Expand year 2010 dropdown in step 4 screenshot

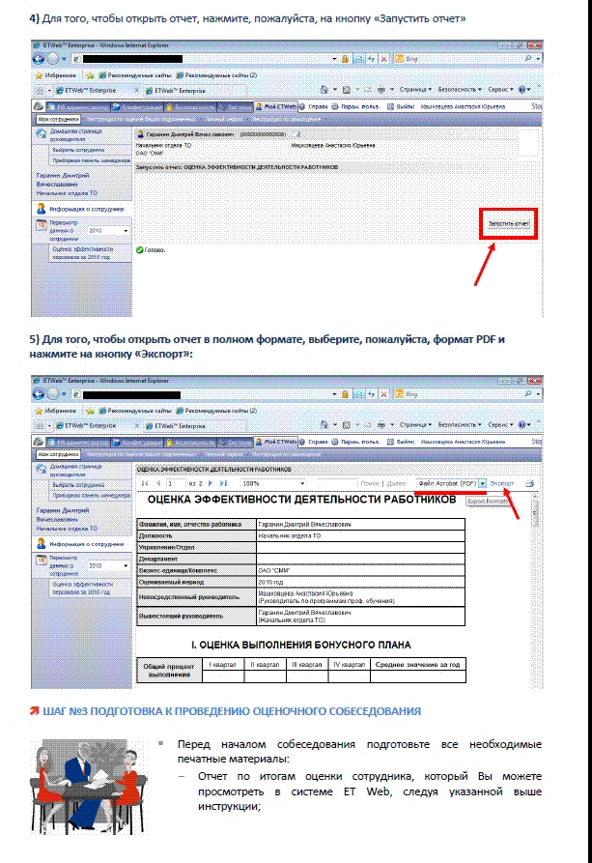pyautogui.click(x=125, y=232)
